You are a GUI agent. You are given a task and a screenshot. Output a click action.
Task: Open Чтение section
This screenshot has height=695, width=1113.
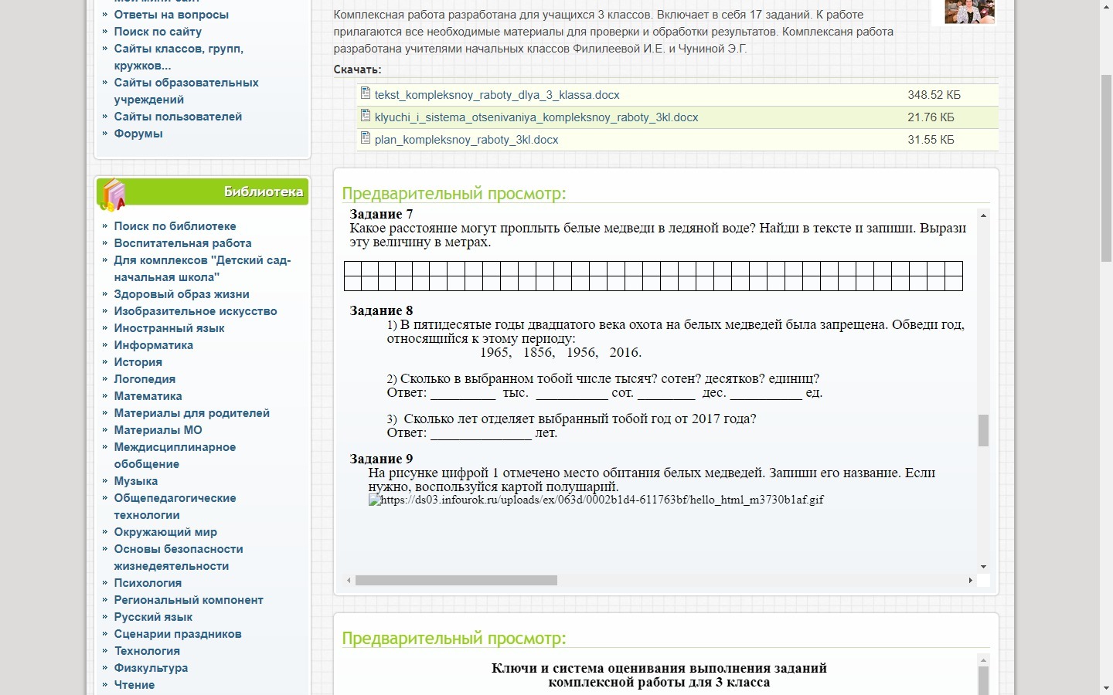click(x=134, y=685)
